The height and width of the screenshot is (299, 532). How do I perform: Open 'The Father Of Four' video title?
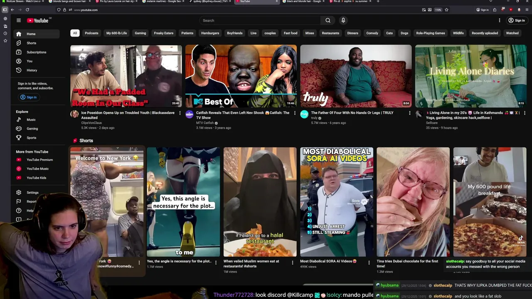coord(352,113)
